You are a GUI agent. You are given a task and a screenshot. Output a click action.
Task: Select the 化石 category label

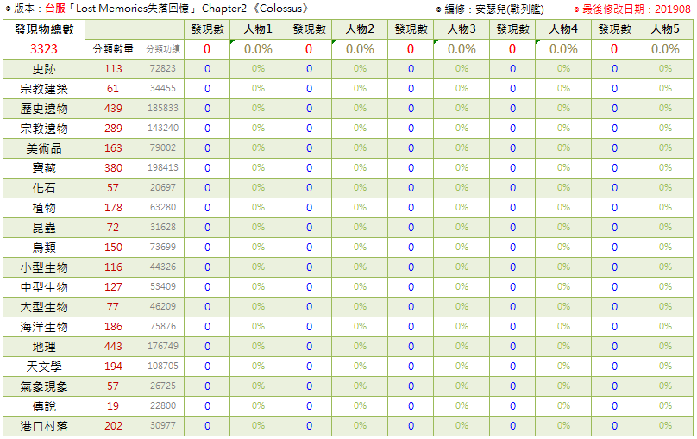[43, 188]
